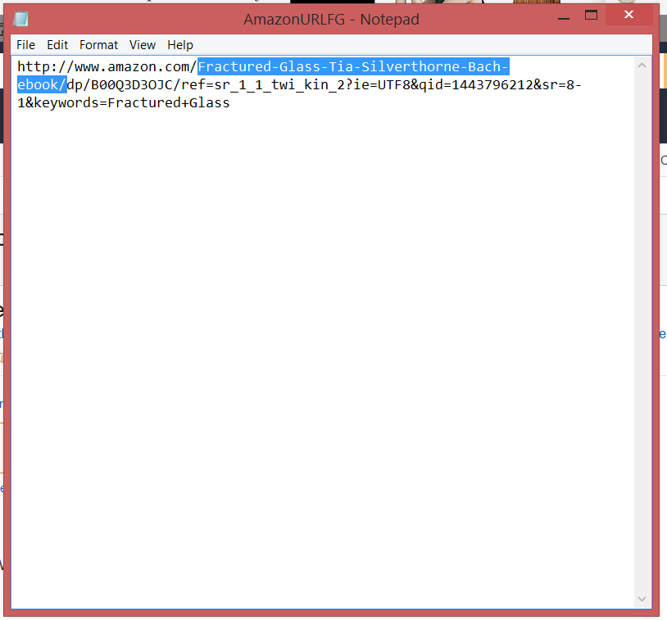This screenshot has height=620, width=667.
Task: Click the '1&keywords=Fractured+Glass' text line
Action: pyautogui.click(x=124, y=103)
